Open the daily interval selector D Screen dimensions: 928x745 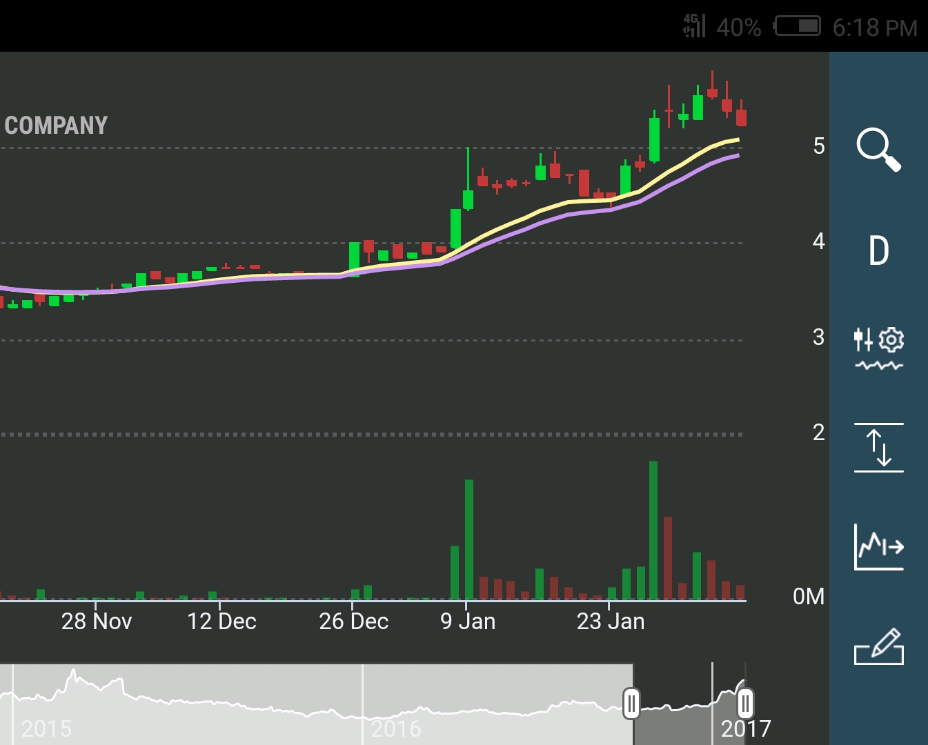878,250
